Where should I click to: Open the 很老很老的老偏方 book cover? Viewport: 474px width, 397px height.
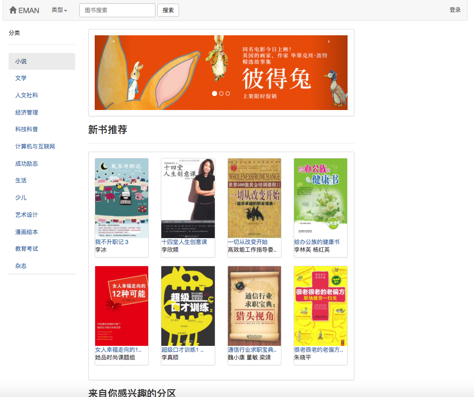pyautogui.click(x=320, y=306)
